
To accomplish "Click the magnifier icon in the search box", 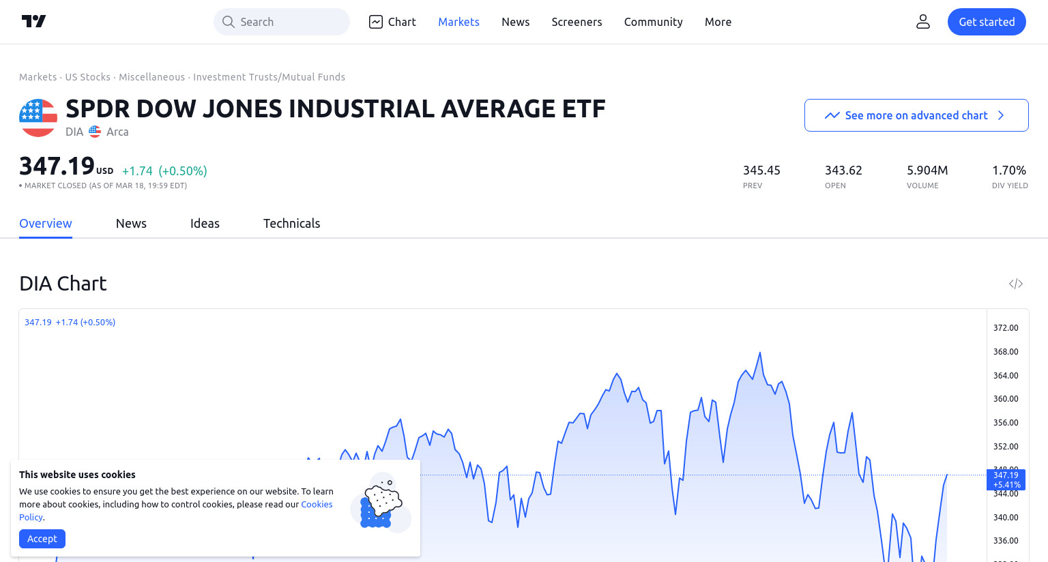I will click(x=229, y=22).
